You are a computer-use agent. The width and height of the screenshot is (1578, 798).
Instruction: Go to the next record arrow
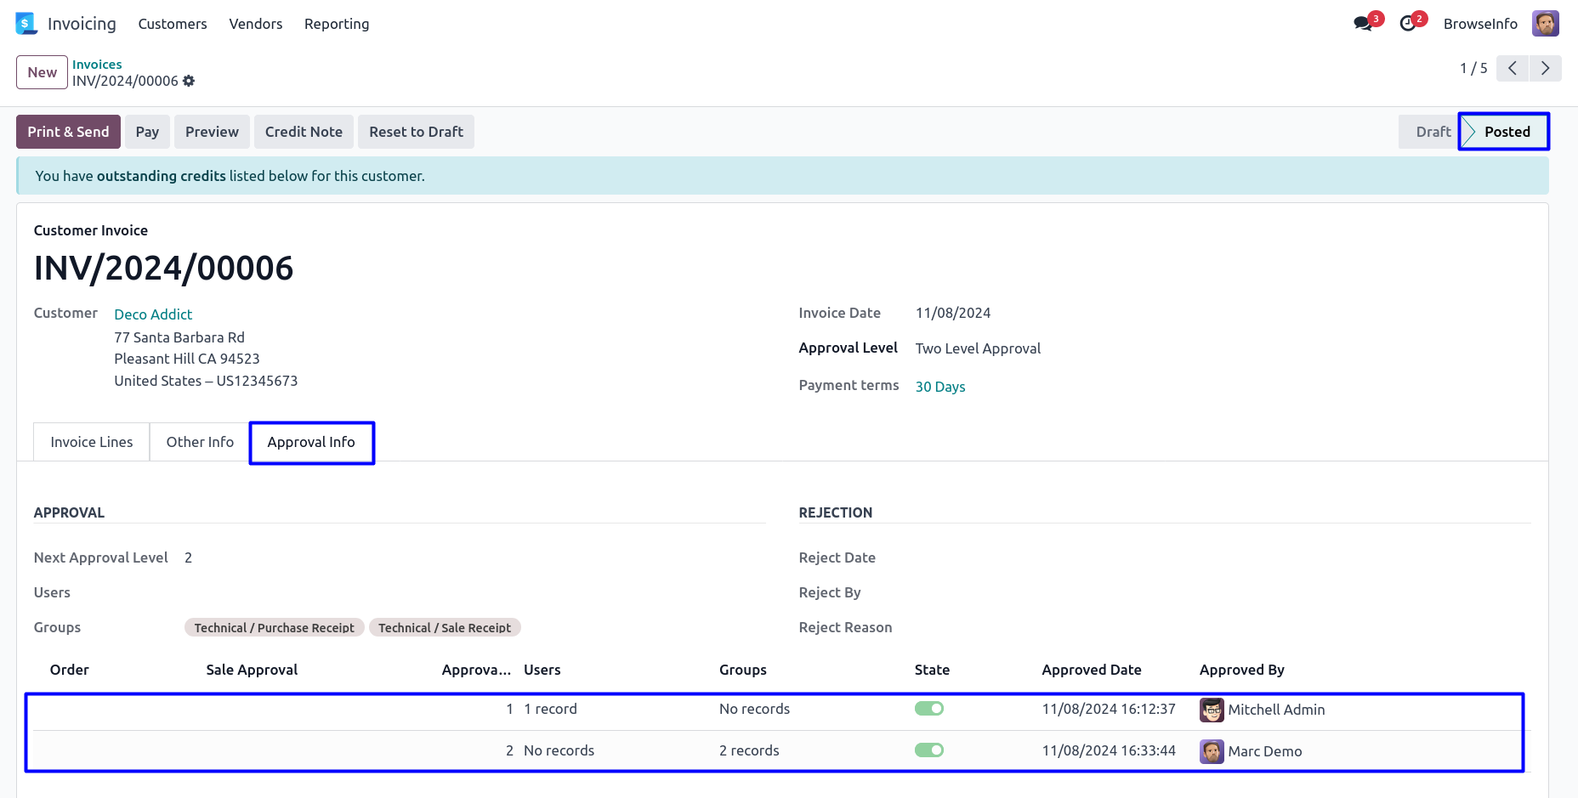(1545, 68)
